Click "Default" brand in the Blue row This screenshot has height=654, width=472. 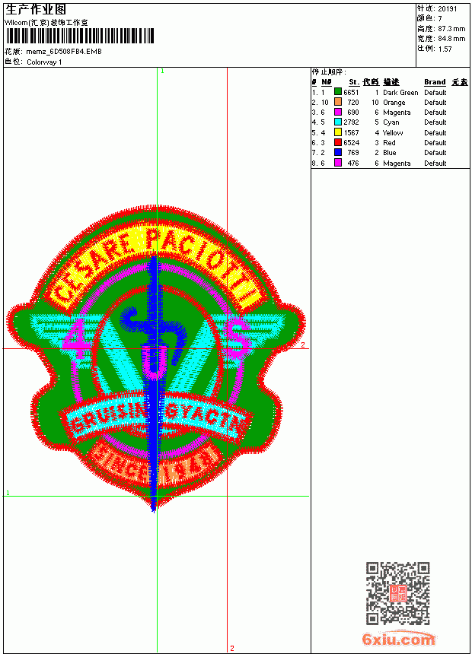click(x=435, y=153)
